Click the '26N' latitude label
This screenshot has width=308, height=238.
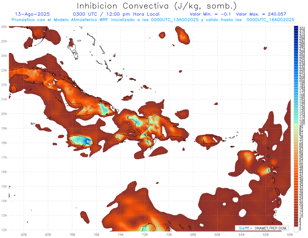(4, 26)
